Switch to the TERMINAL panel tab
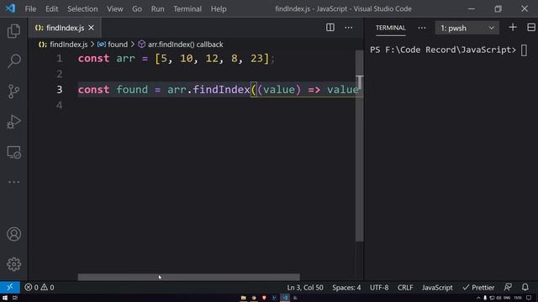This screenshot has height=302, width=538. pyautogui.click(x=390, y=28)
